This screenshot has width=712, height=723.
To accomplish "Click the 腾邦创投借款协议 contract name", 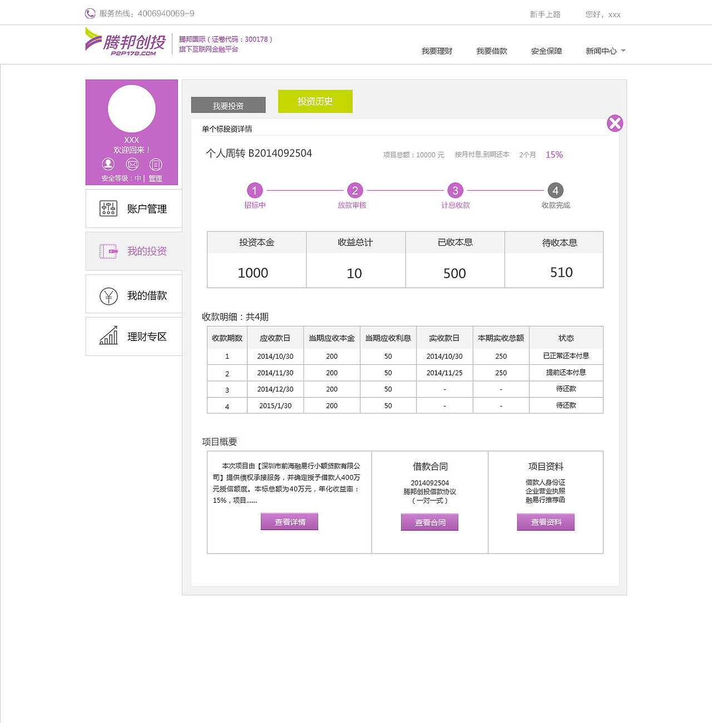I will 429,492.
